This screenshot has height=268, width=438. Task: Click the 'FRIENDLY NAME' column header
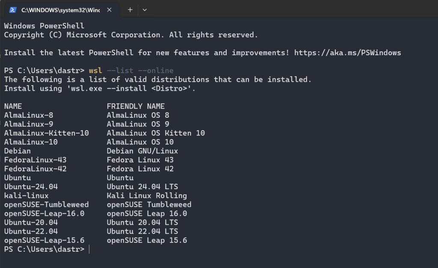point(136,106)
